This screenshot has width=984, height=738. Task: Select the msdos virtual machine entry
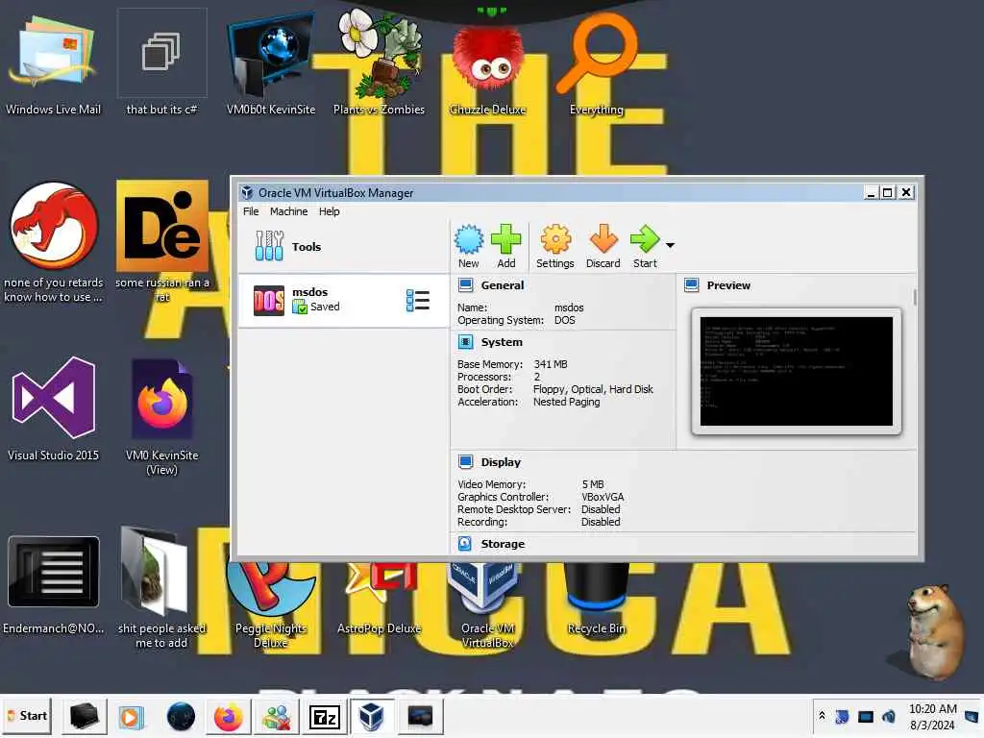click(343, 301)
